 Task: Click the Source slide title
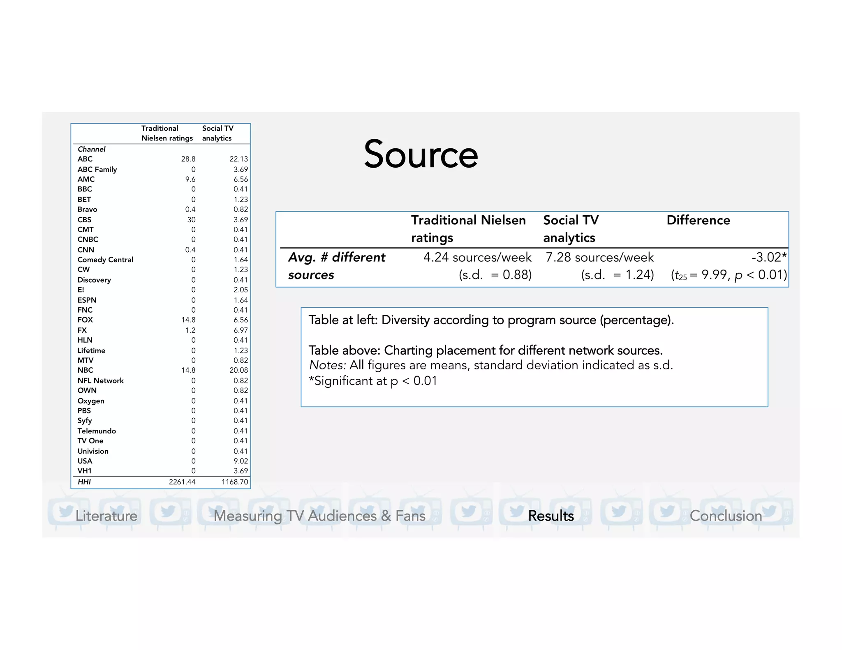421,154
